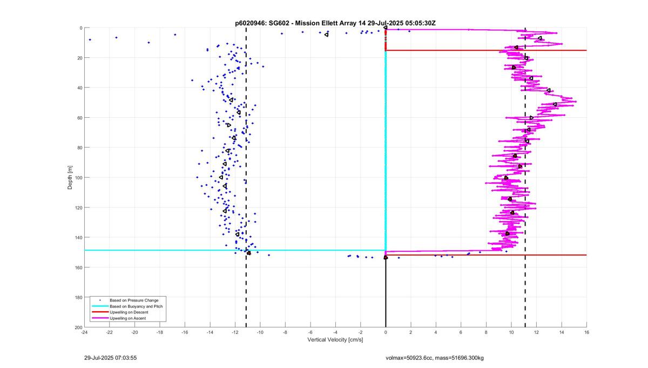The image size is (648, 368).
Task: Click x-axis tick label '-20'
Action: click(134, 333)
